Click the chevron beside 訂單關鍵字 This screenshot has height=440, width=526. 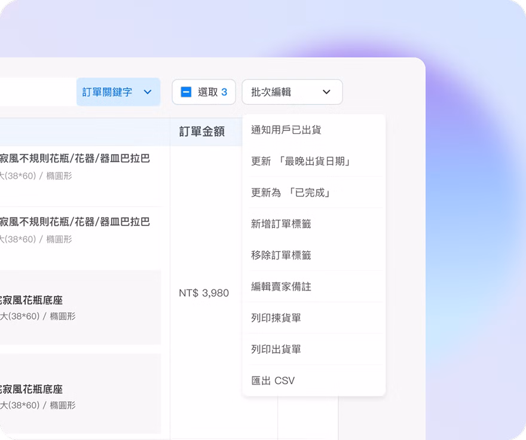[148, 92]
